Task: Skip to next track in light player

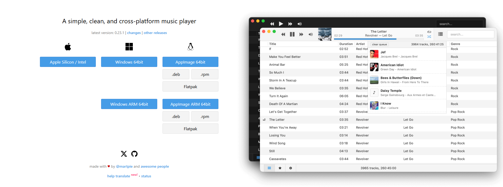Action: (301, 35)
